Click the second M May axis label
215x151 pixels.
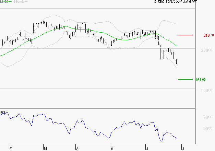(x=112, y=149)
